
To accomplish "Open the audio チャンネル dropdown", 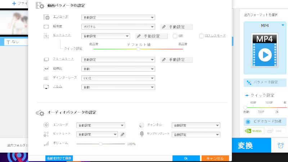I will (x=195, y=125).
